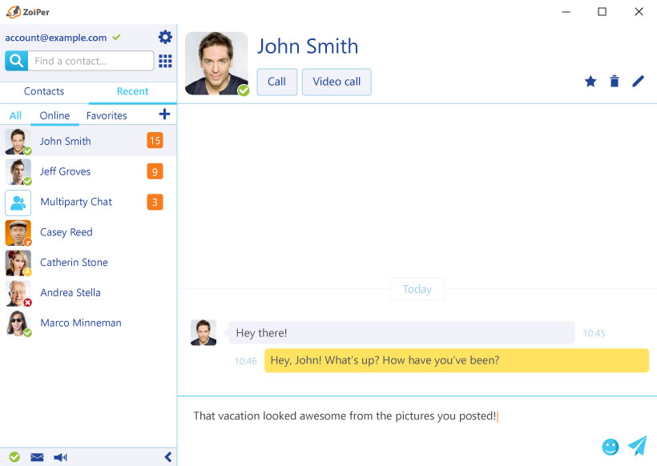Open voicemail envelope icon in status bar
Screen dimensions: 657x466
[x=37, y=457]
